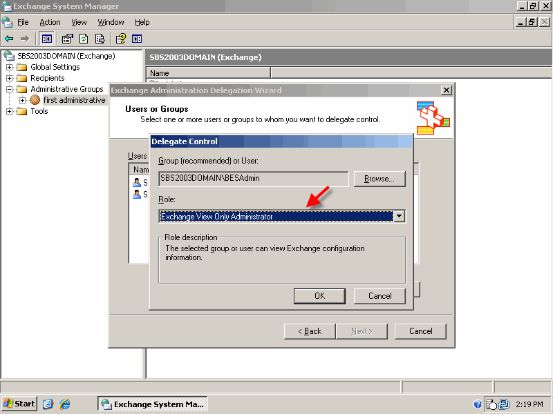Click the Export List toolbar icon
Image resolution: width=553 pixels, height=414 pixels.
point(100,39)
